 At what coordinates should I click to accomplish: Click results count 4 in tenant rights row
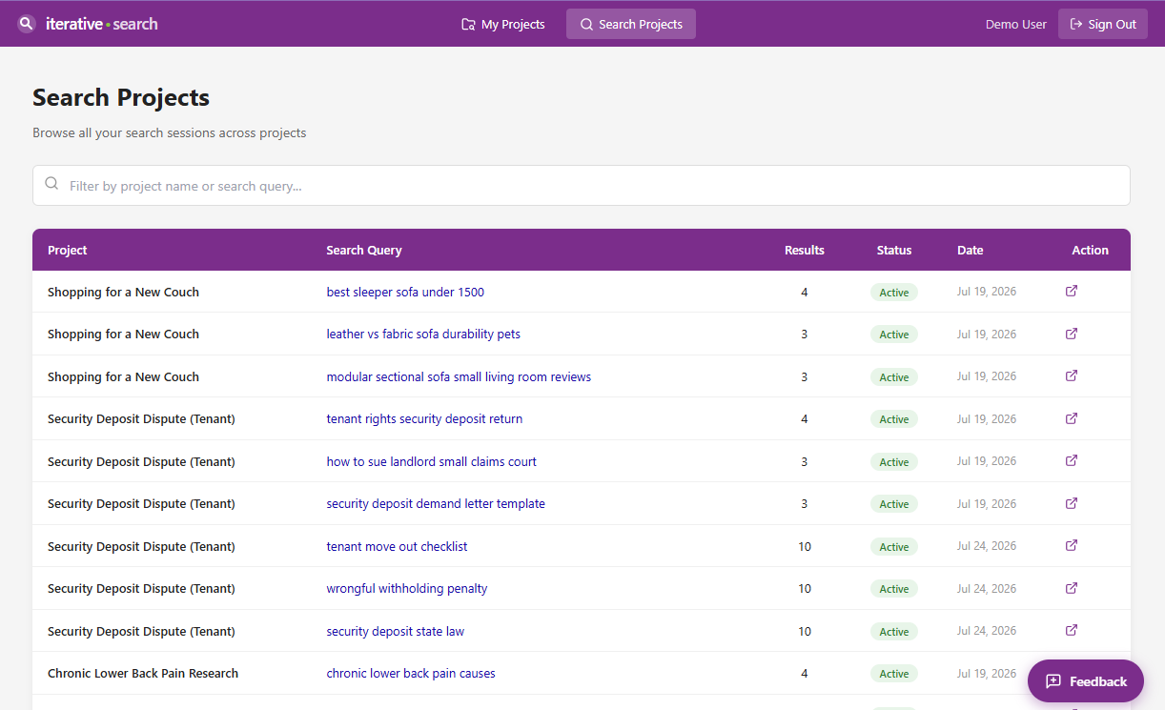[805, 419]
